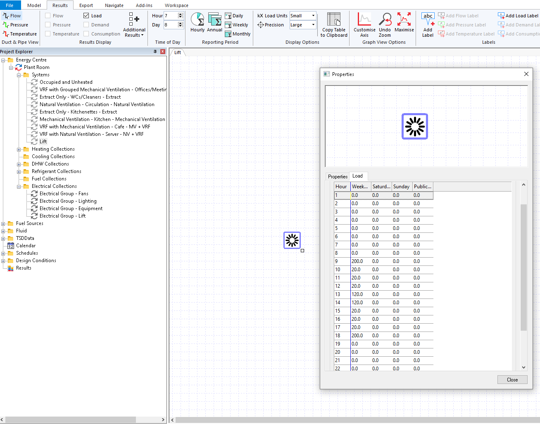
Task: Switch to Properties tab in dialog
Action: pyautogui.click(x=338, y=176)
